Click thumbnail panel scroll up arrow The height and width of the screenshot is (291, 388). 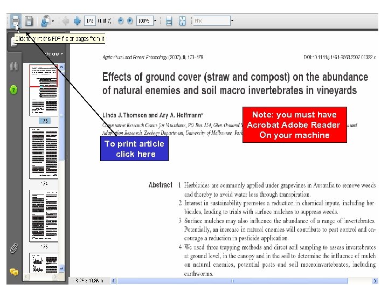[x=61, y=67]
